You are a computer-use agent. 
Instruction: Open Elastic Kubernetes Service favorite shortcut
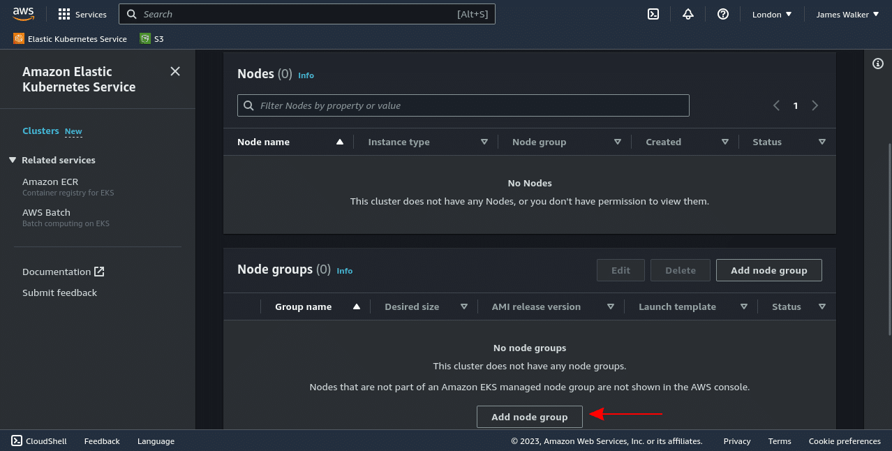coord(70,39)
